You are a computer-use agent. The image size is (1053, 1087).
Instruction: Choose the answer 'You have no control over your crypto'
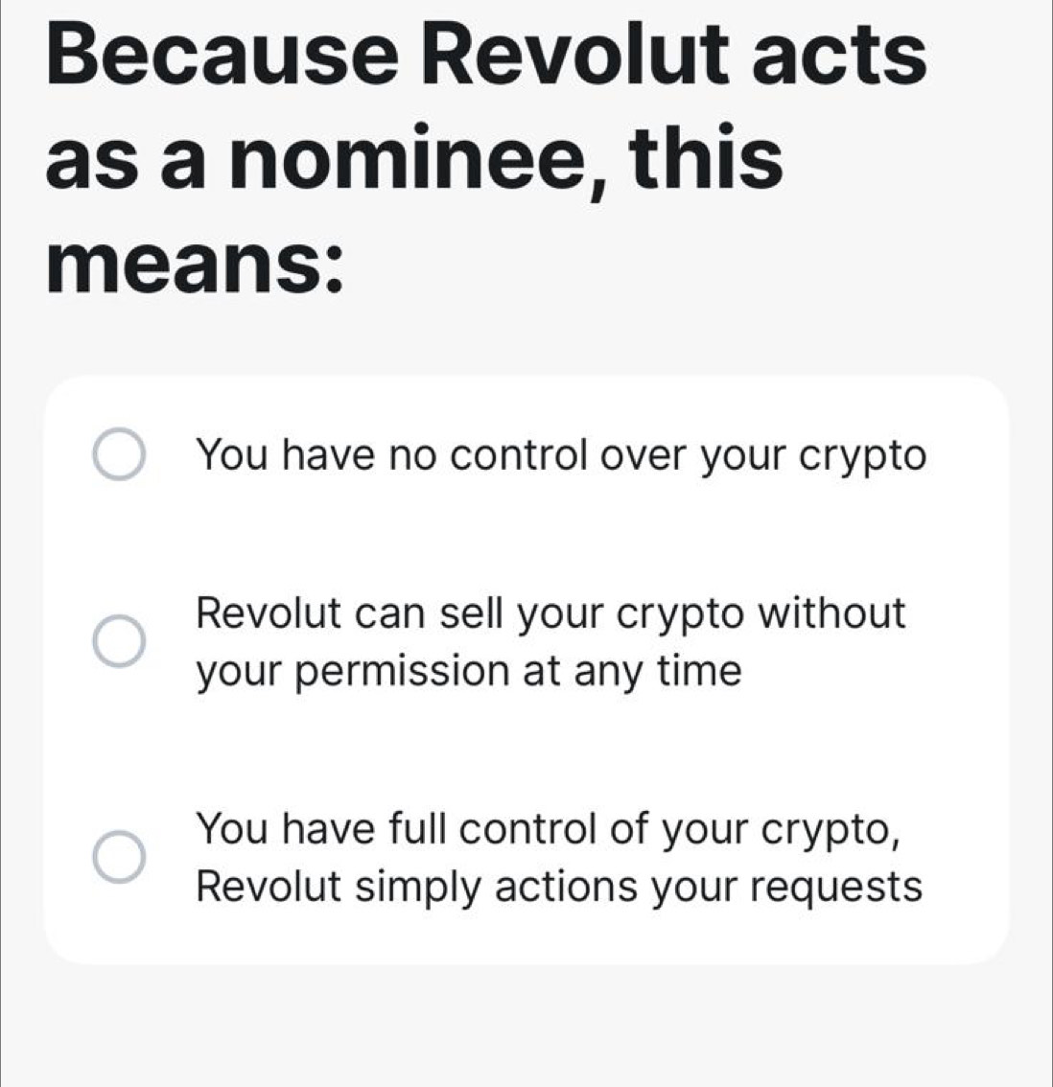561,454
